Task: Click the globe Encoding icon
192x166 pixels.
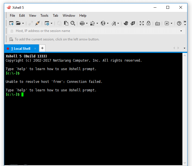Action: click(x=103, y=23)
